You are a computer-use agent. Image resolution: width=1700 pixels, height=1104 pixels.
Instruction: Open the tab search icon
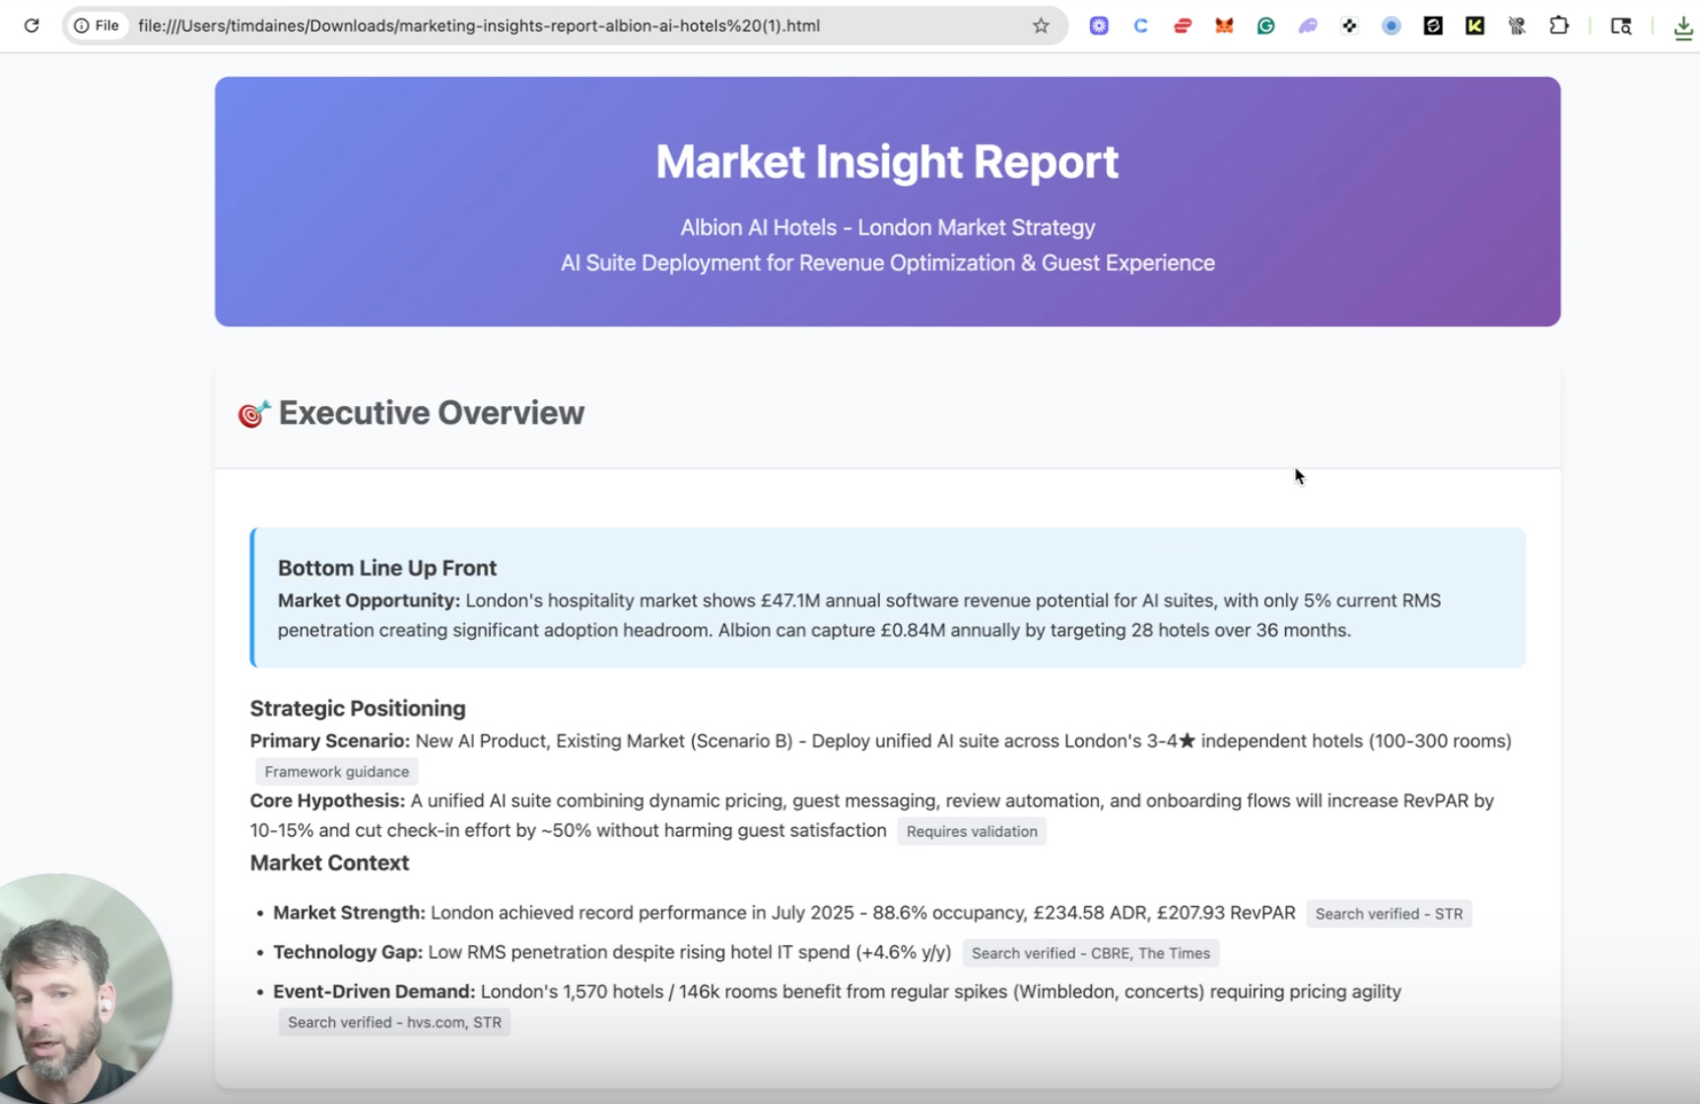pos(1621,26)
